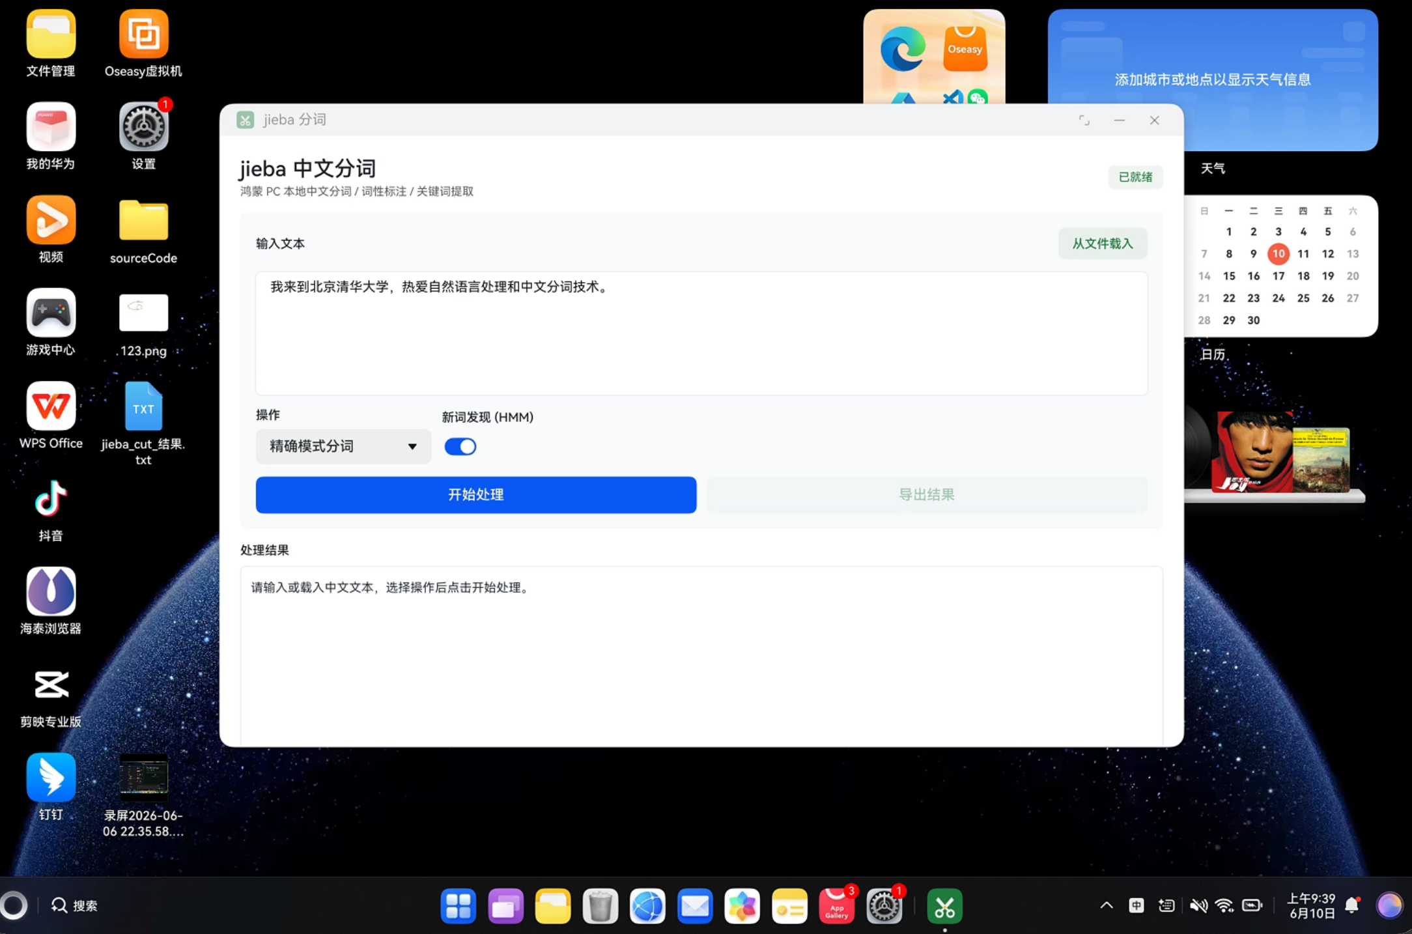The height and width of the screenshot is (934, 1412).
Task: Open file manager in the dock
Action: tap(553, 906)
